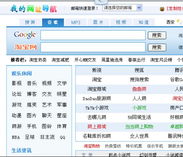The height and width of the screenshot is (157, 183).
Task: Open the 搞笑 category link
Action: [32, 105]
